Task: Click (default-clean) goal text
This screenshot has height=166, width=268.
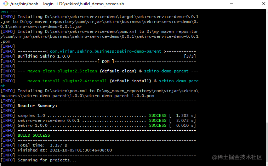Action: tap(118, 71)
